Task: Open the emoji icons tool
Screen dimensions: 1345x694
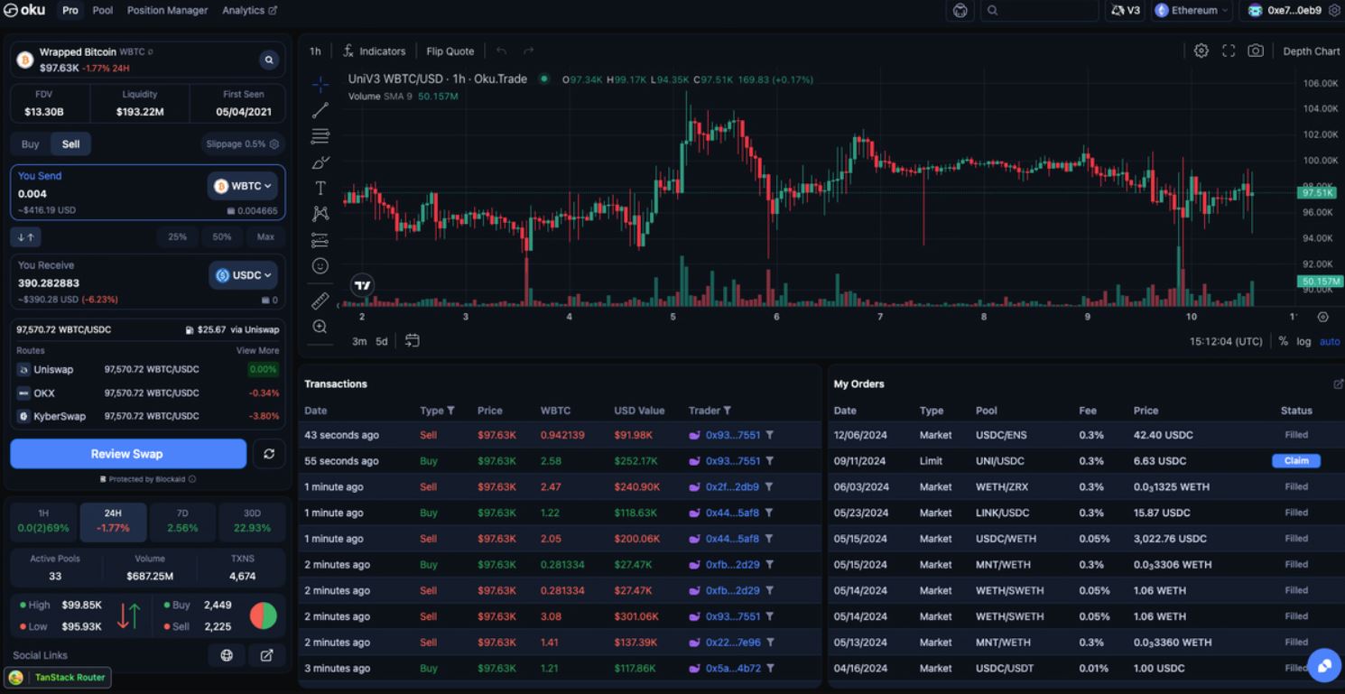Action: click(320, 266)
